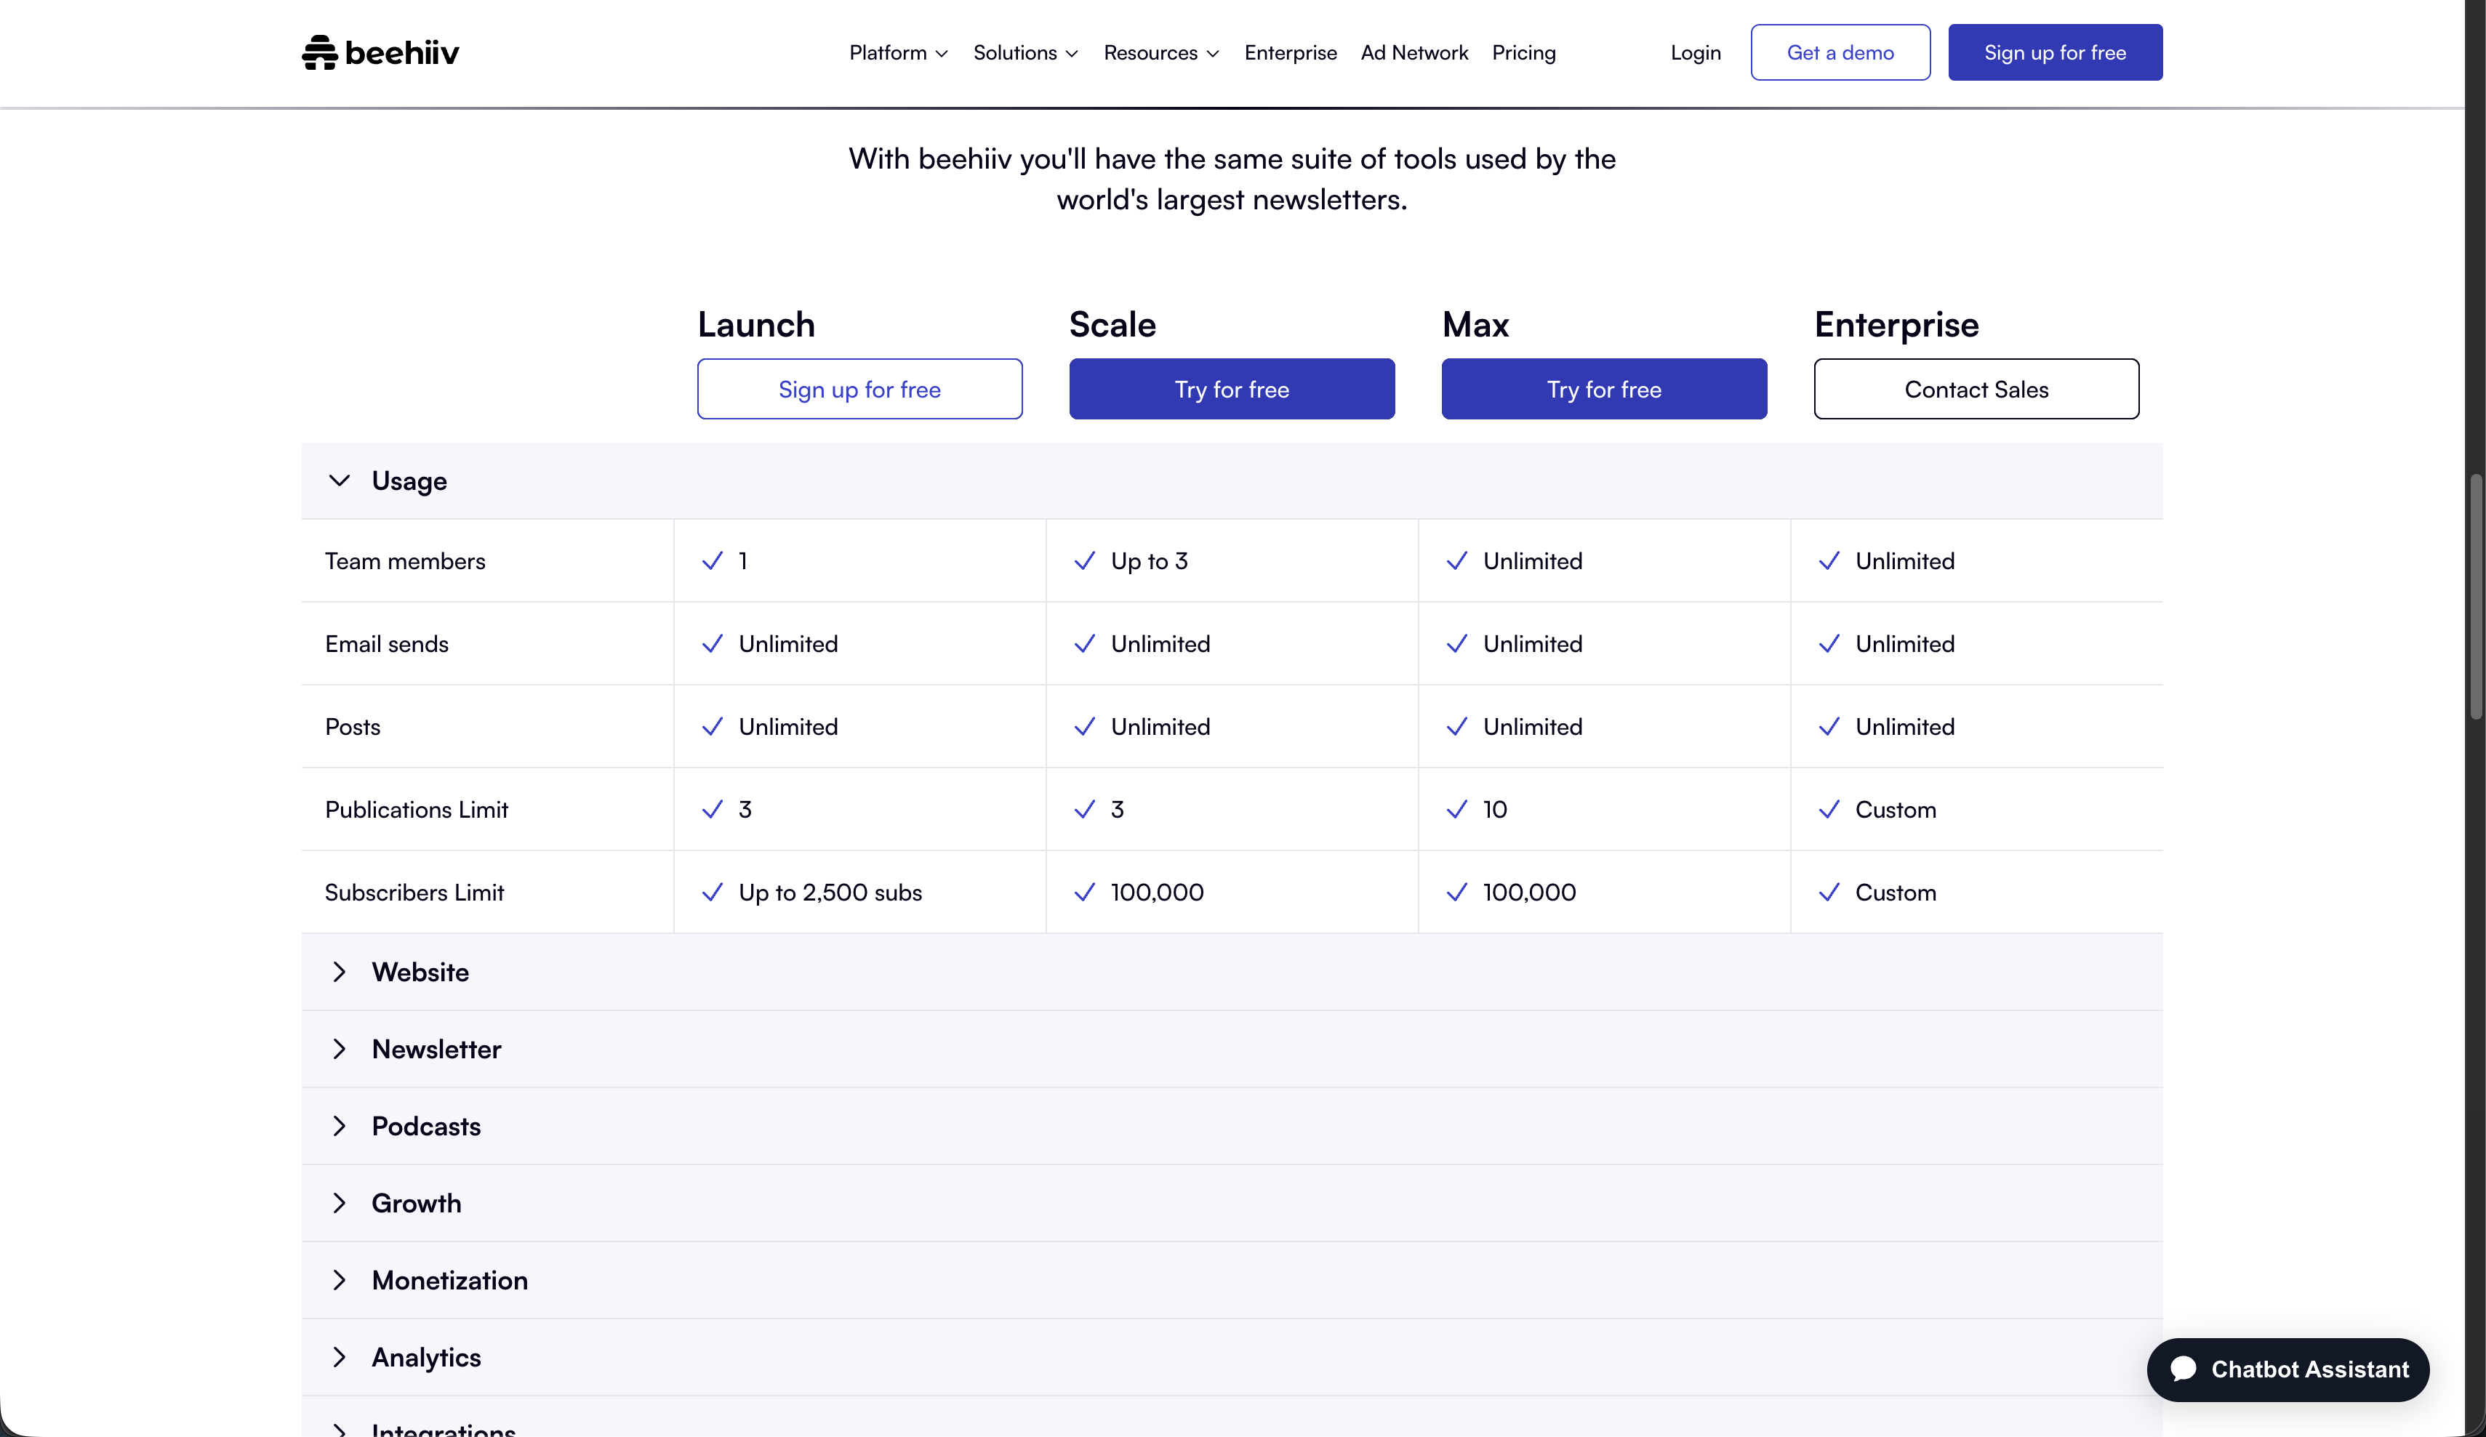Click Sign up for free under Launch

[x=859, y=389]
